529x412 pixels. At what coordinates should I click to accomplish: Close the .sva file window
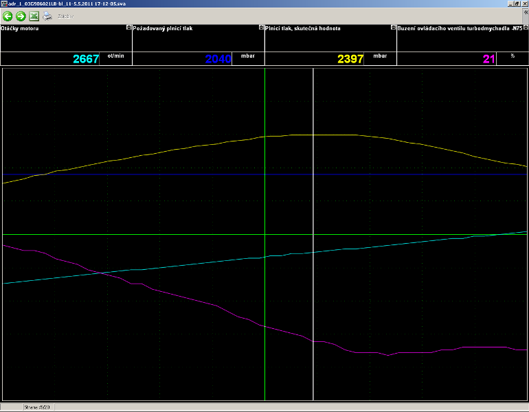click(525, 3)
